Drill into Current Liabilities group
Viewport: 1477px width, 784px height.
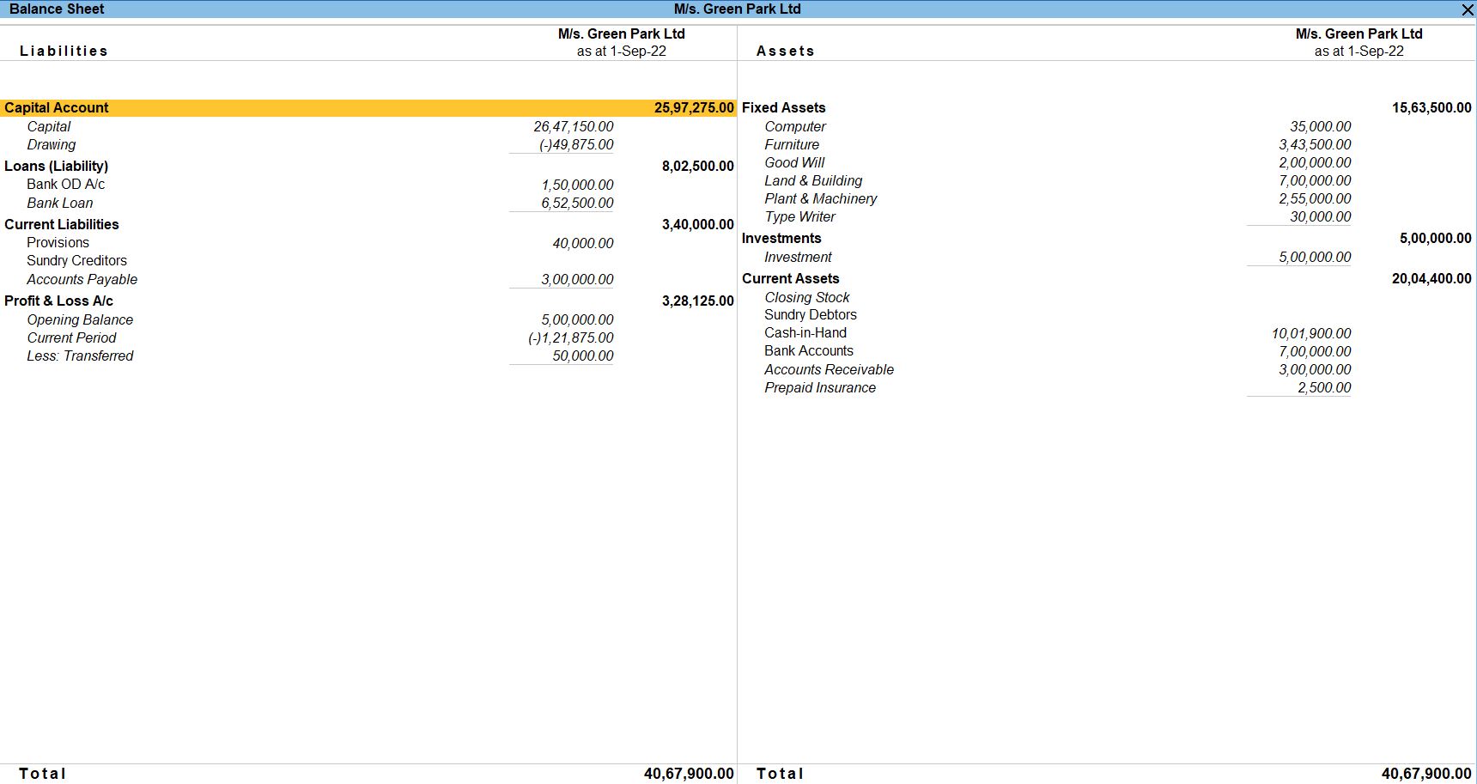click(62, 225)
